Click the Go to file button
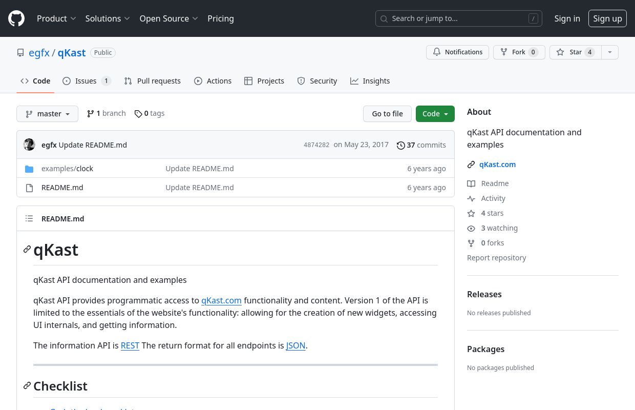This screenshot has width=635, height=410. click(x=387, y=114)
